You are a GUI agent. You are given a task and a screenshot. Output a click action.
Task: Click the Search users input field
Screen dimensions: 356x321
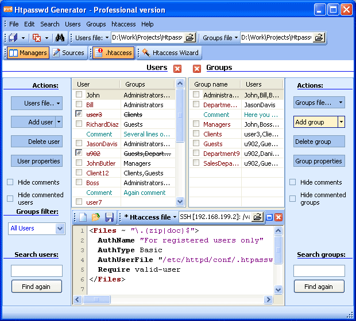(37, 271)
